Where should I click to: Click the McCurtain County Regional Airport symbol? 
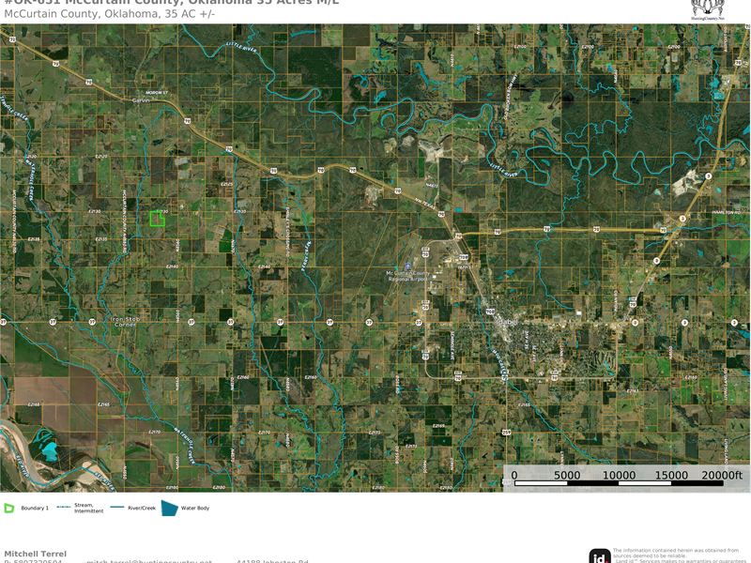(407, 266)
